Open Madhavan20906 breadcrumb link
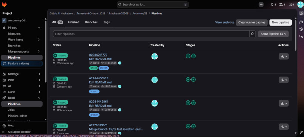304x137 pixels. pos(119,14)
